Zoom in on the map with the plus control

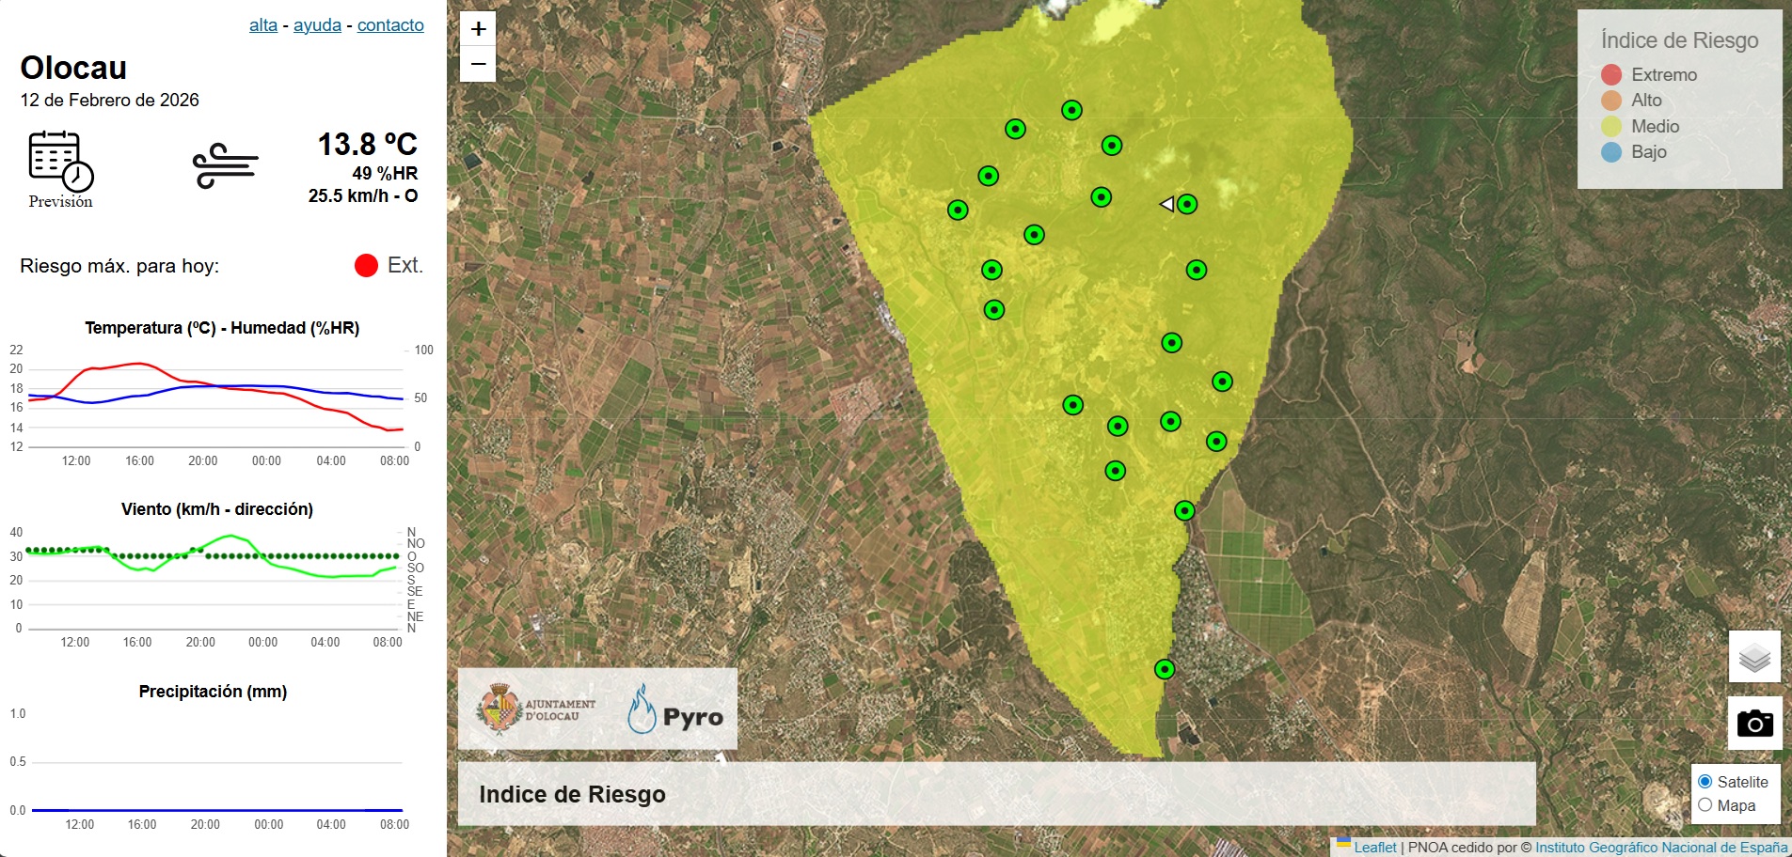click(x=478, y=27)
